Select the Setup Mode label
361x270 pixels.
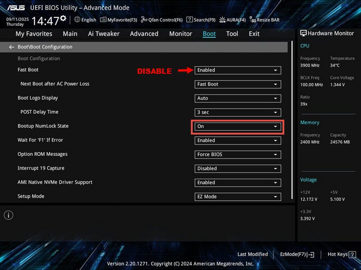point(31,196)
